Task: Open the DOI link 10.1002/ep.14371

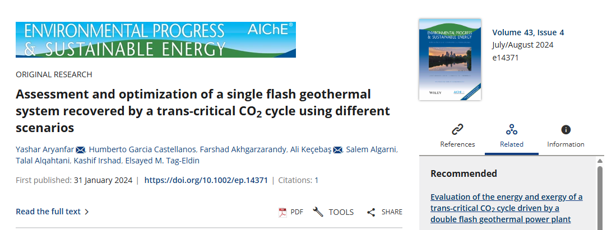Action: point(206,180)
